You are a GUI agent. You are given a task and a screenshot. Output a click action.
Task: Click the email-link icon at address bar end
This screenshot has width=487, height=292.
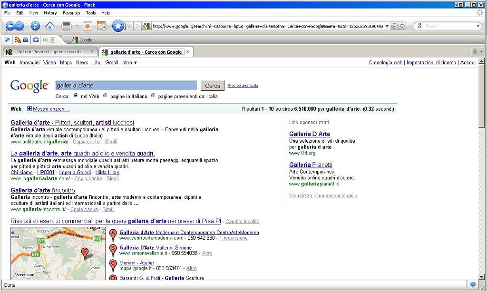395,26
